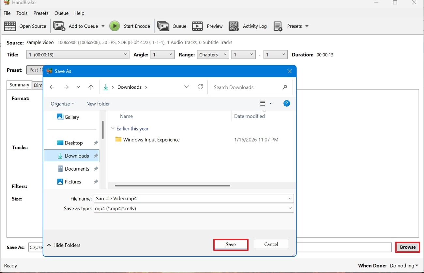Collapse the Earlier this year group
The image size is (424, 273).
(x=113, y=129)
